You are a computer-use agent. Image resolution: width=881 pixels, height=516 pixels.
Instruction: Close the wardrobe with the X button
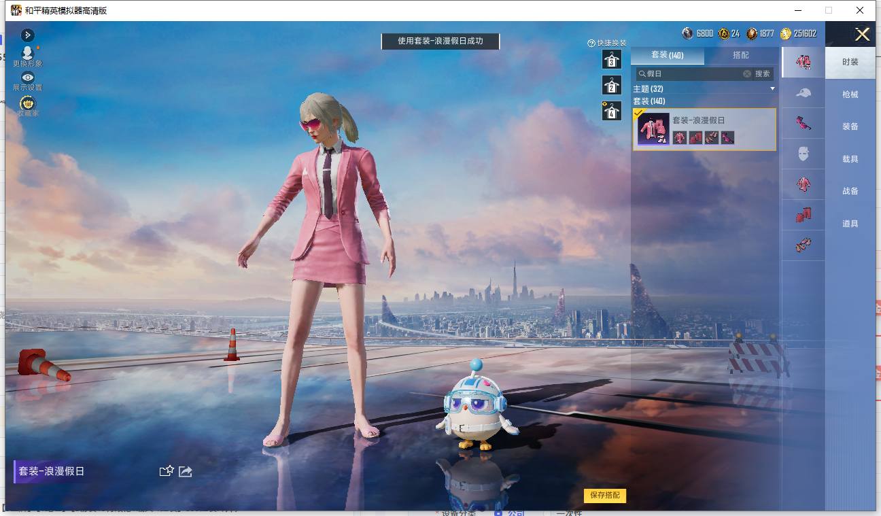coord(862,35)
